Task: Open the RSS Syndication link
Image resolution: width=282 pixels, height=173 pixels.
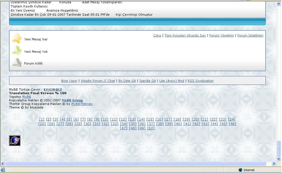Action: click(x=200, y=81)
